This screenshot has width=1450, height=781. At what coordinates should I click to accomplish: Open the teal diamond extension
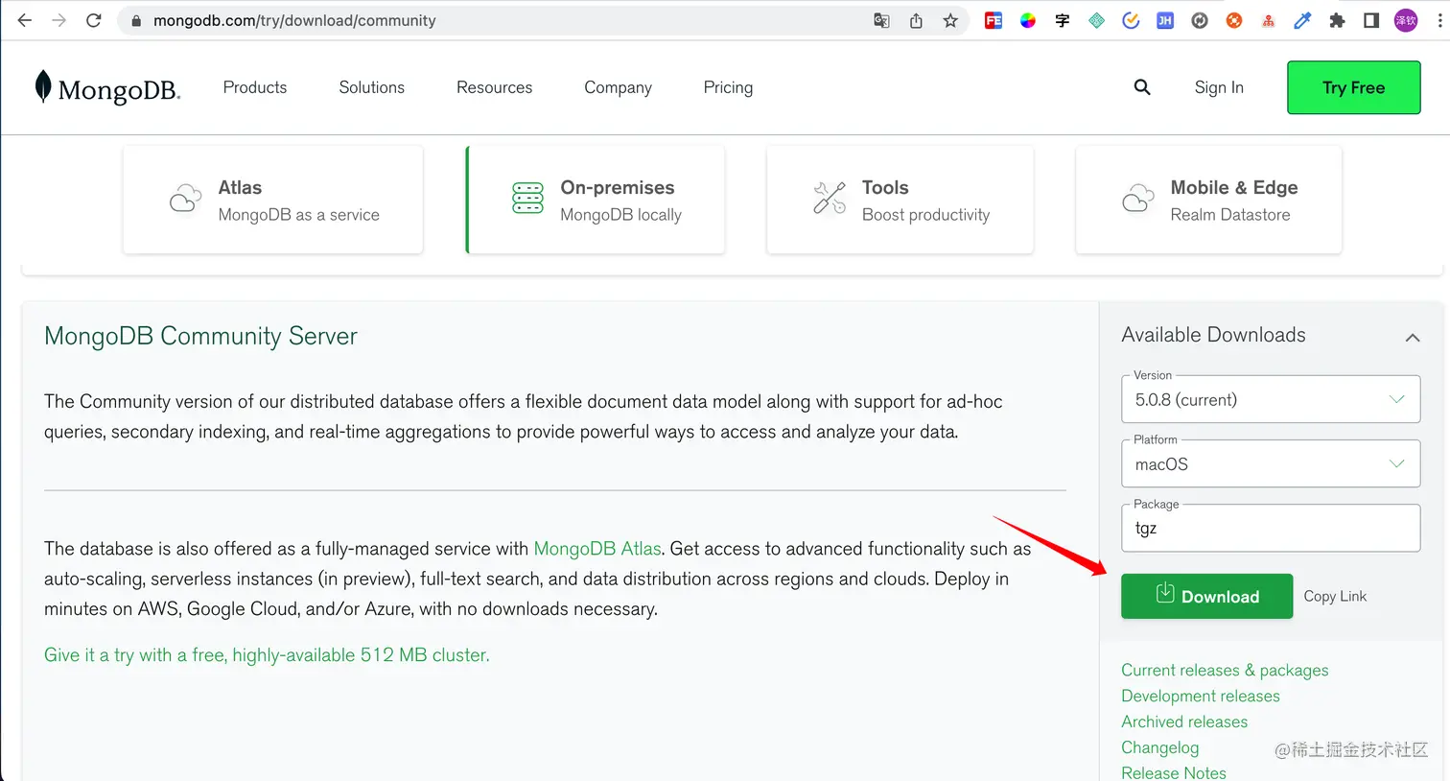tap(1097, 20)
